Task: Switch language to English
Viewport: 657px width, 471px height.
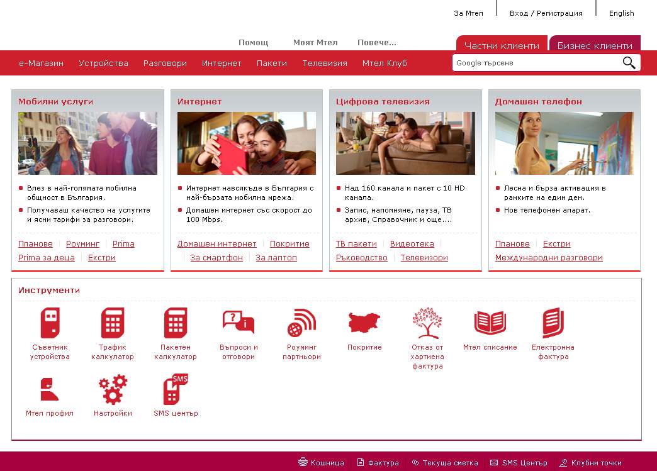Action: (621, 13)
